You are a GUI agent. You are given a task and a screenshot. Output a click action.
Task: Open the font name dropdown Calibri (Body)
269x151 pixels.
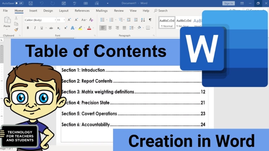[40, 20]
